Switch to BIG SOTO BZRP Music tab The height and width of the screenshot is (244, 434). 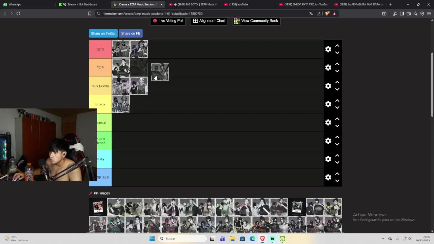193,4
